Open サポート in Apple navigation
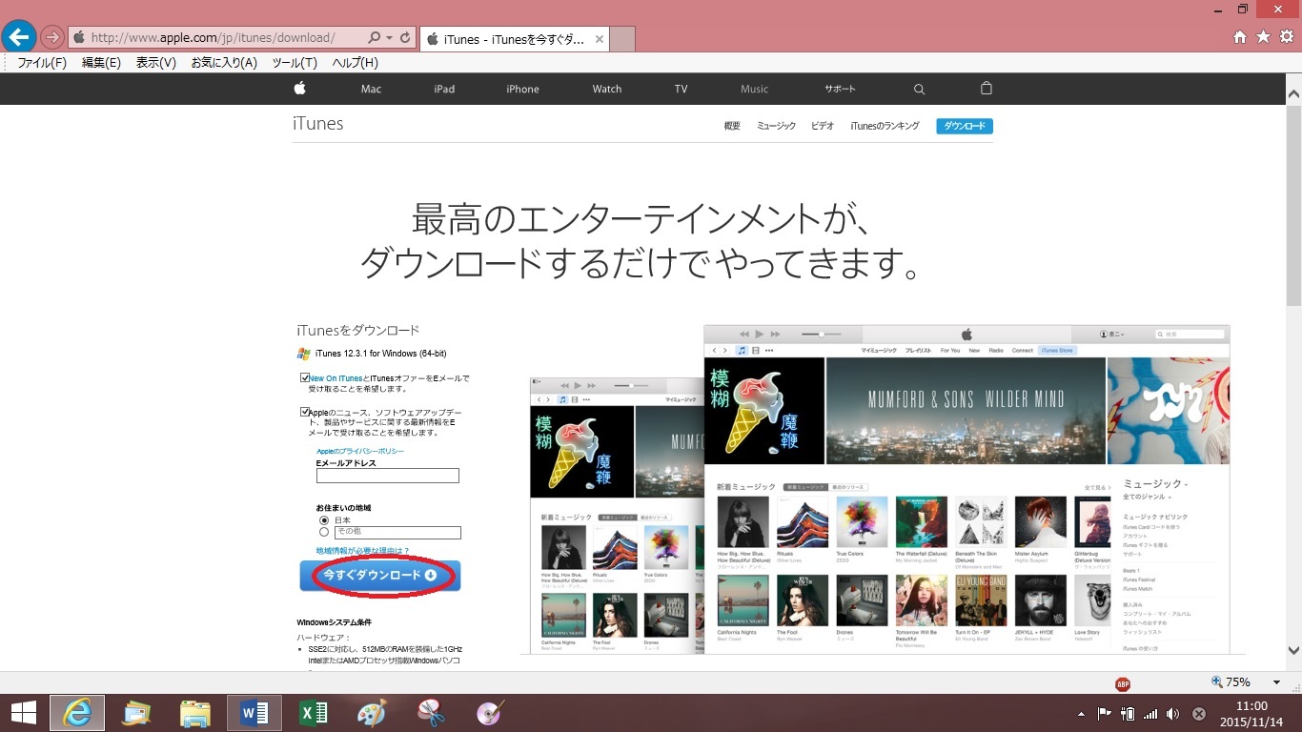Image resolution: width=1302 pixels, height=732 pixels. pos(840,89)
